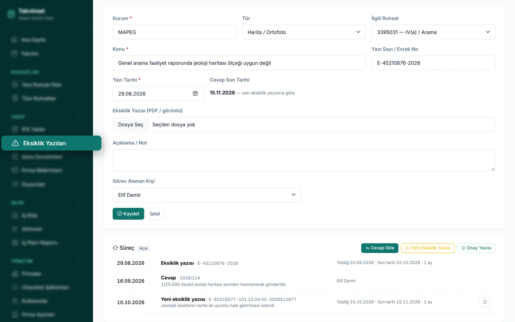
Task: Click the Jeolojik kesitlerin note text
Action: (x=218, y=306)
